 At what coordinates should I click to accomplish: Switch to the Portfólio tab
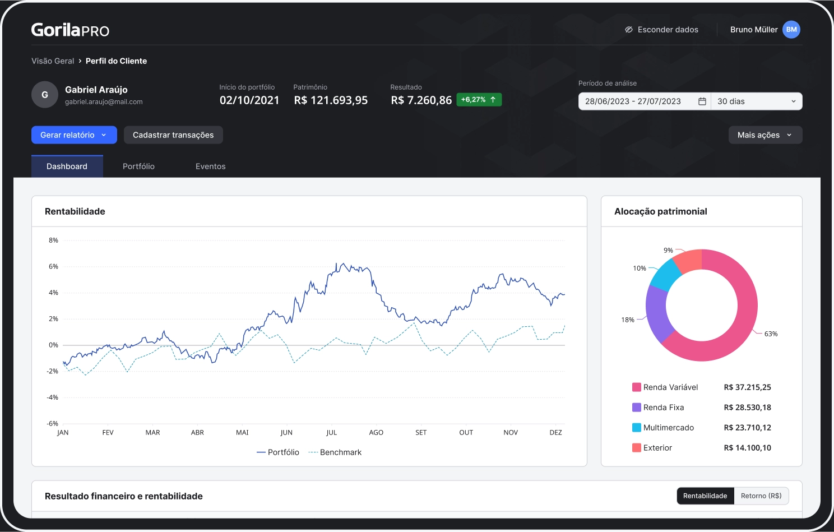(x=139, y=166)
